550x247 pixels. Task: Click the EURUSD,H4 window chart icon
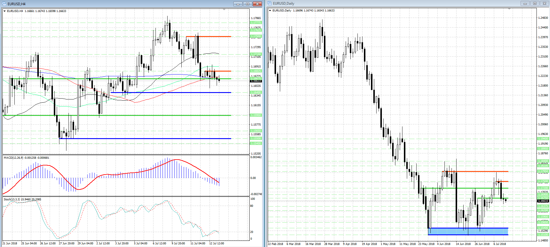point(4,4)
